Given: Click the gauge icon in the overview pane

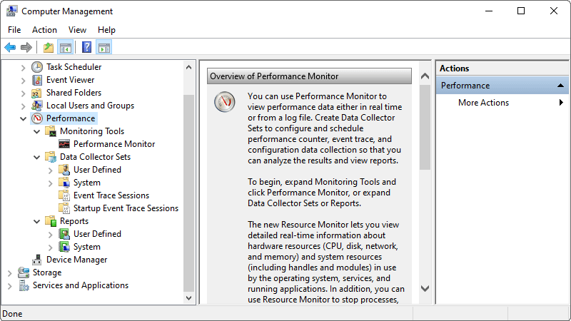Looking at the screenshot, I should 225,102.
